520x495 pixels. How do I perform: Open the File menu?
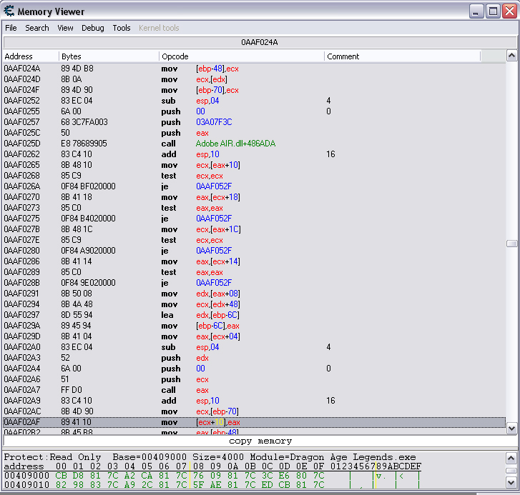[x=11, y=28]
